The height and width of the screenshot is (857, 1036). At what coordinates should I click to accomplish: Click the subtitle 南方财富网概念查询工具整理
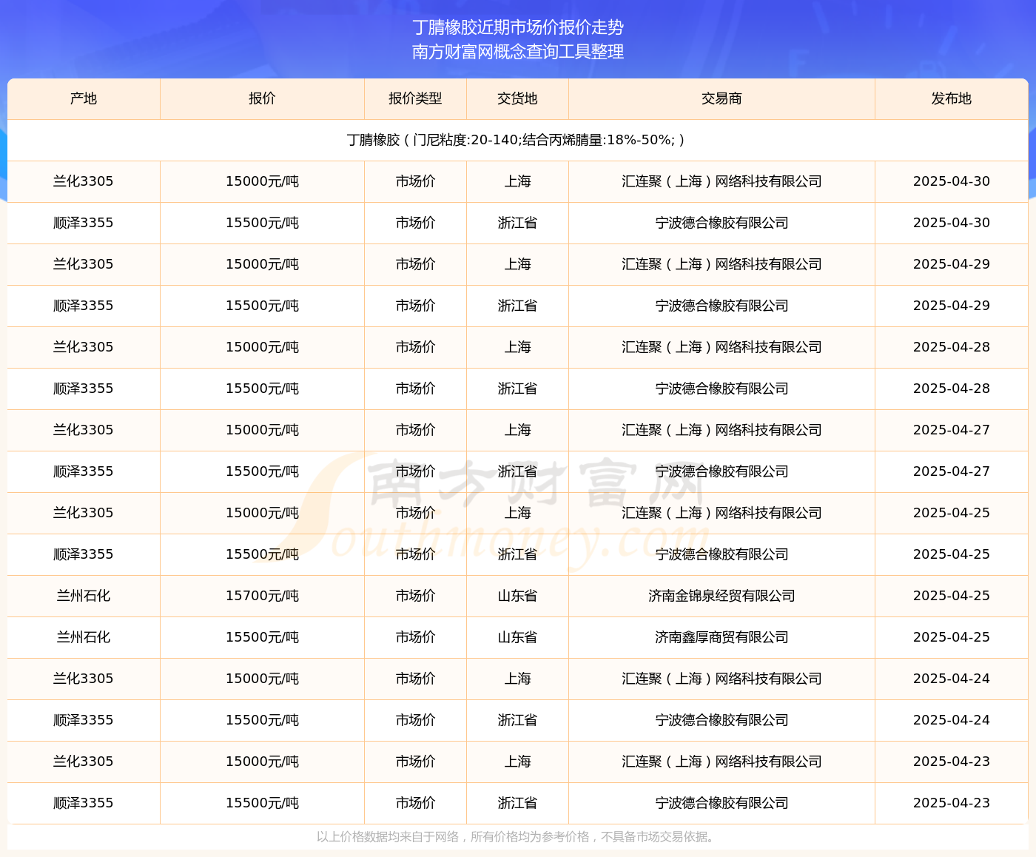(518, 52)
